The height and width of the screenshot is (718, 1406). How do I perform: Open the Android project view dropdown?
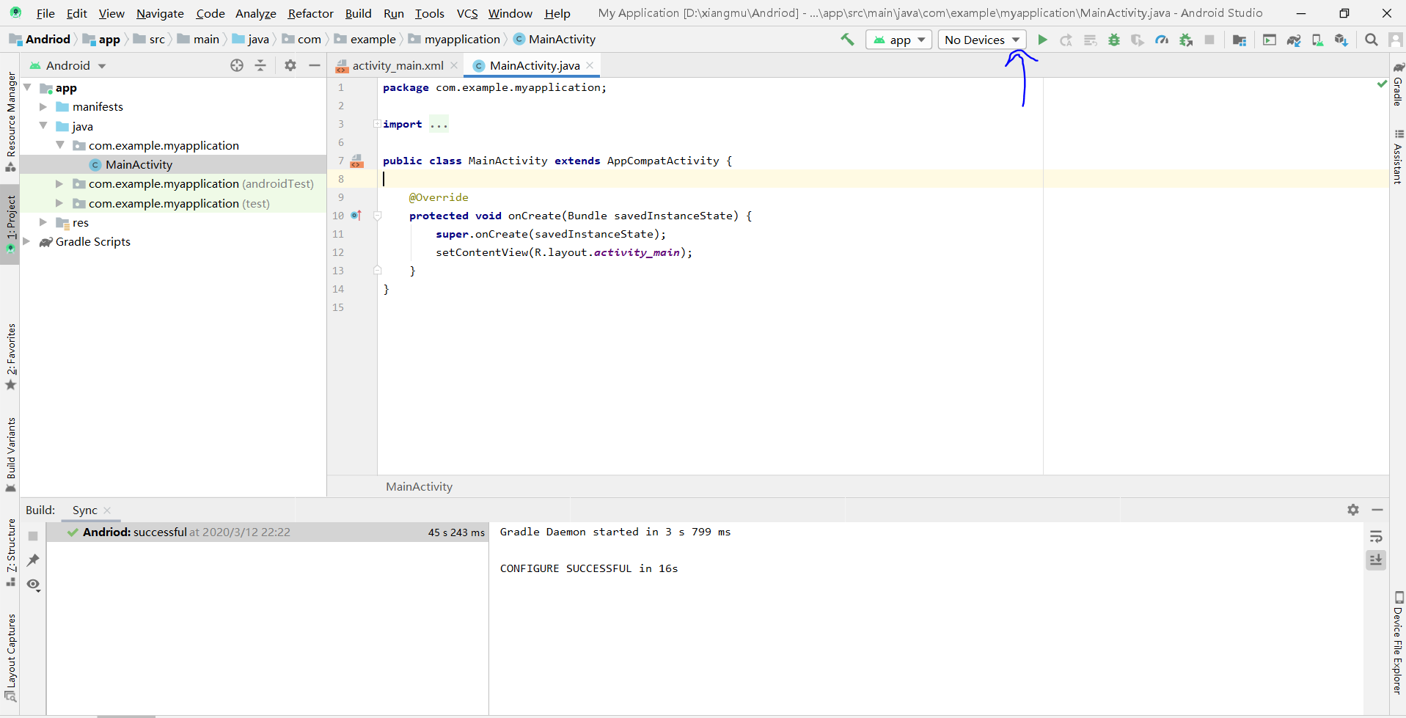pos(68,65)
